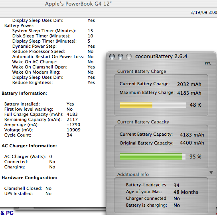
Task: Click the Clamshell Closed row
Action: (28, 188)
